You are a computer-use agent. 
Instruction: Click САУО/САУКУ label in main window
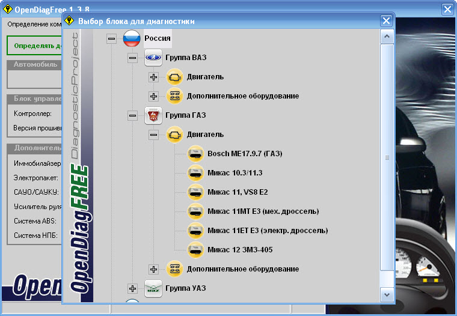[x=36, y=192]
